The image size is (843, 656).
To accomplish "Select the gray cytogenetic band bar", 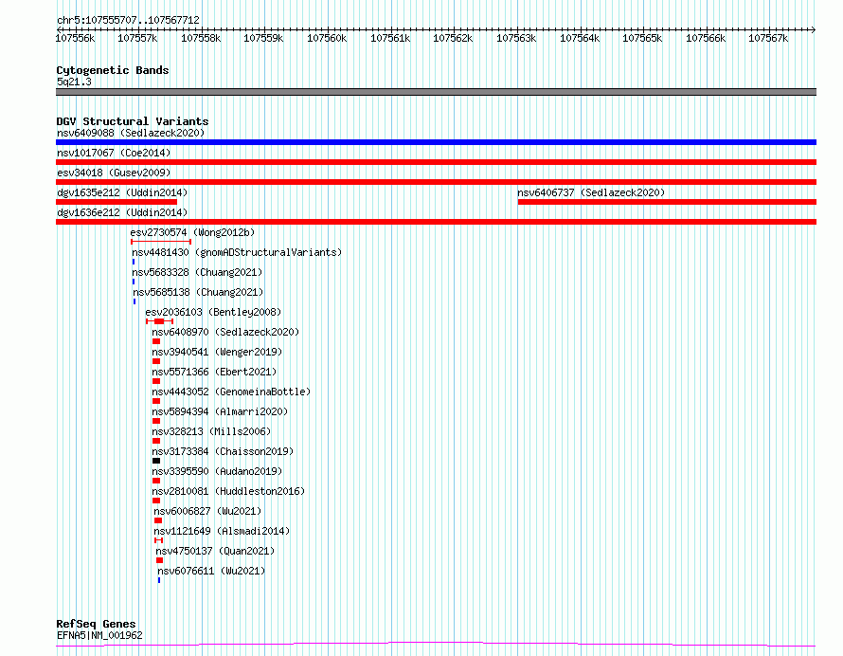I will [436, 92].
